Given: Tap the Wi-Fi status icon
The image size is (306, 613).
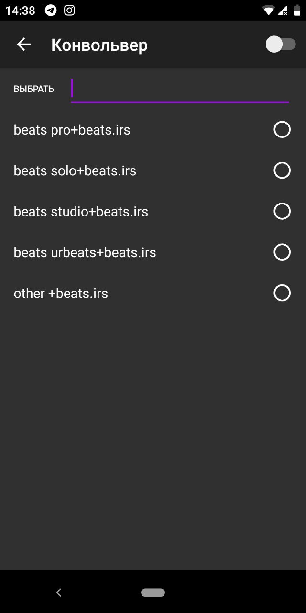Looking at the screenshot, I should (269, 10).
